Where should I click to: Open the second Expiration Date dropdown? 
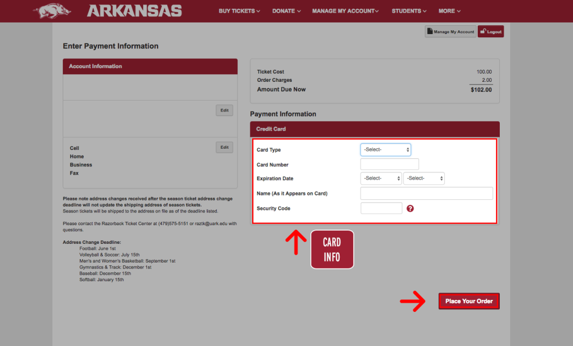point(424,178)
